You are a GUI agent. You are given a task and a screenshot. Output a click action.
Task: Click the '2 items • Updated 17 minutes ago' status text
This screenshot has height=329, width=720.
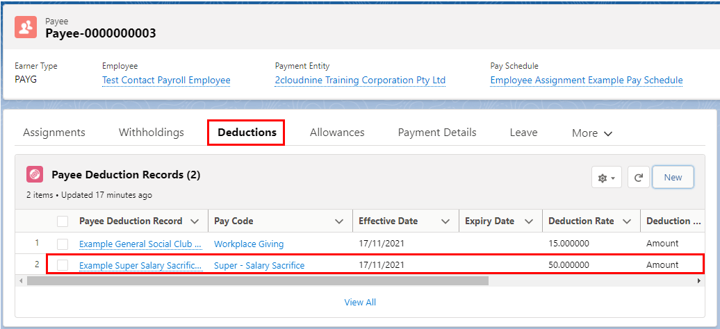[89, 195]
